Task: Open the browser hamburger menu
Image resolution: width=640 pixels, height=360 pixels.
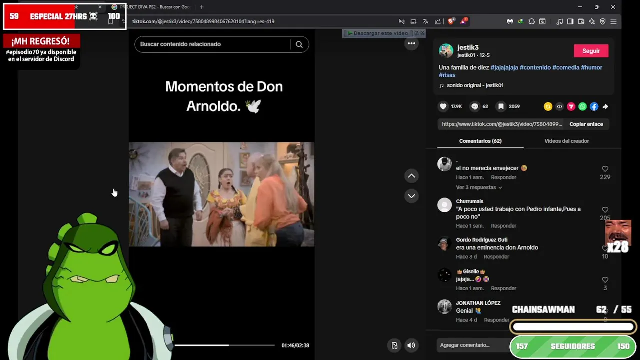Action: tap(613, 21)
